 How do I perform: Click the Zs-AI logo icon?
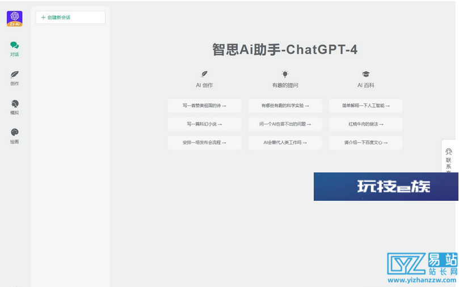15,18
